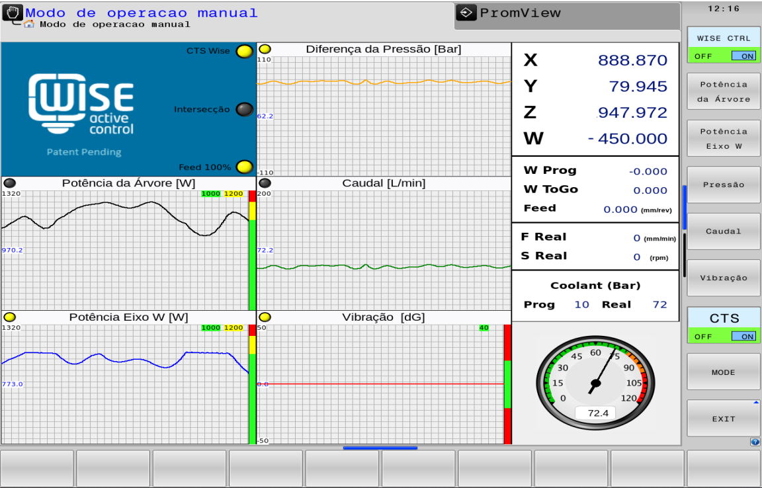Click the blue vertical softkey-row indicator
Screen dimensions: 762x488
[685, 208]
